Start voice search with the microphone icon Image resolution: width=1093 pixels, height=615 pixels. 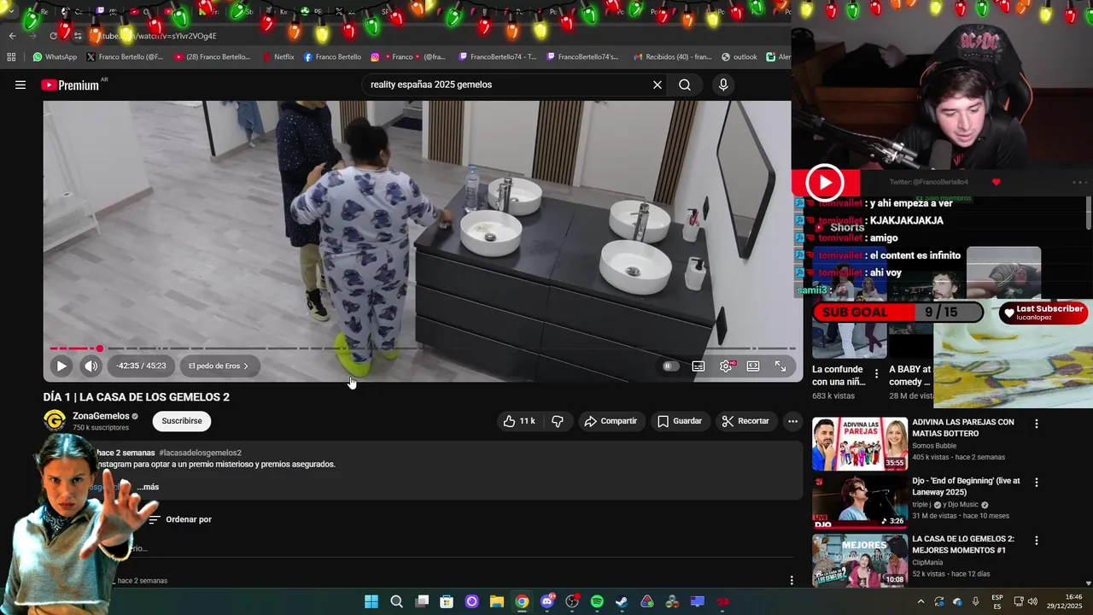pyautogui.click(x=723, y=85)
